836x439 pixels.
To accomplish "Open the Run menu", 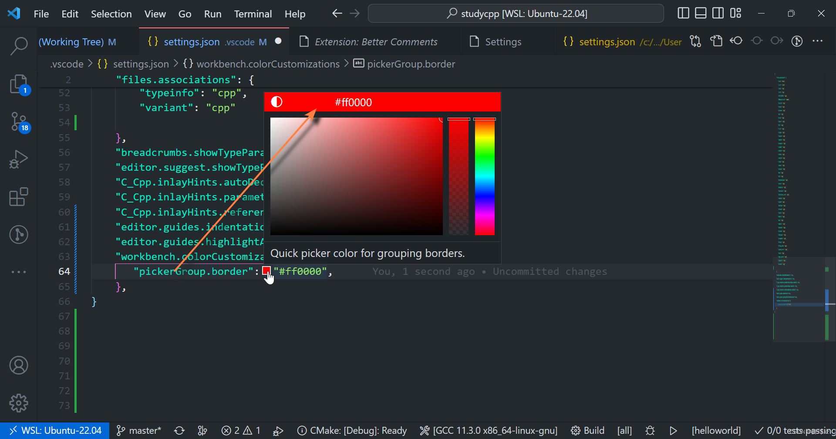I will click(212, 14).
